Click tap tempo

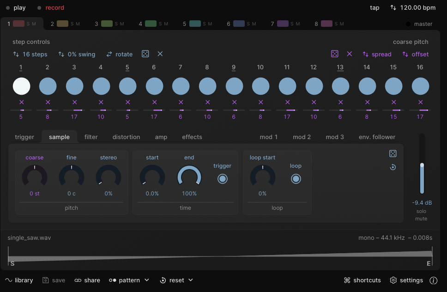(x=375, y=8)
